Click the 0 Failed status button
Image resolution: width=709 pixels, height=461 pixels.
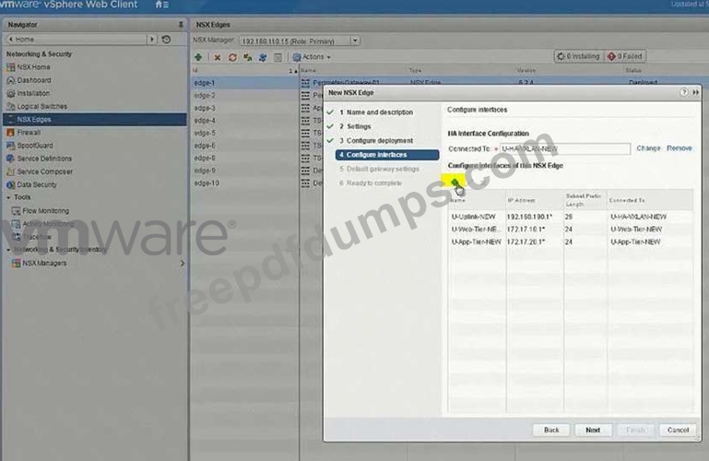(x=626, y=56)
